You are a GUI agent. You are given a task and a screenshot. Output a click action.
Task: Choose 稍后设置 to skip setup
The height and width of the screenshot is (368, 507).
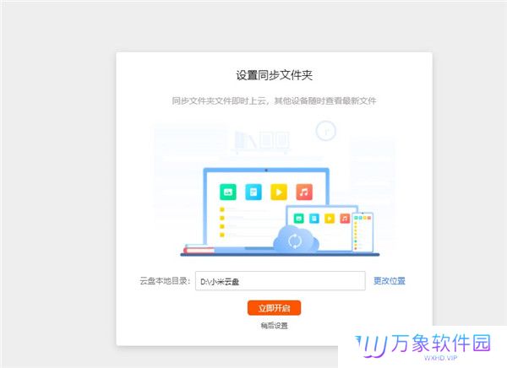point(274,326)
